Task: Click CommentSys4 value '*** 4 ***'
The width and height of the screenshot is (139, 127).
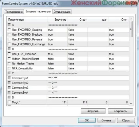Action: [53, 92]
